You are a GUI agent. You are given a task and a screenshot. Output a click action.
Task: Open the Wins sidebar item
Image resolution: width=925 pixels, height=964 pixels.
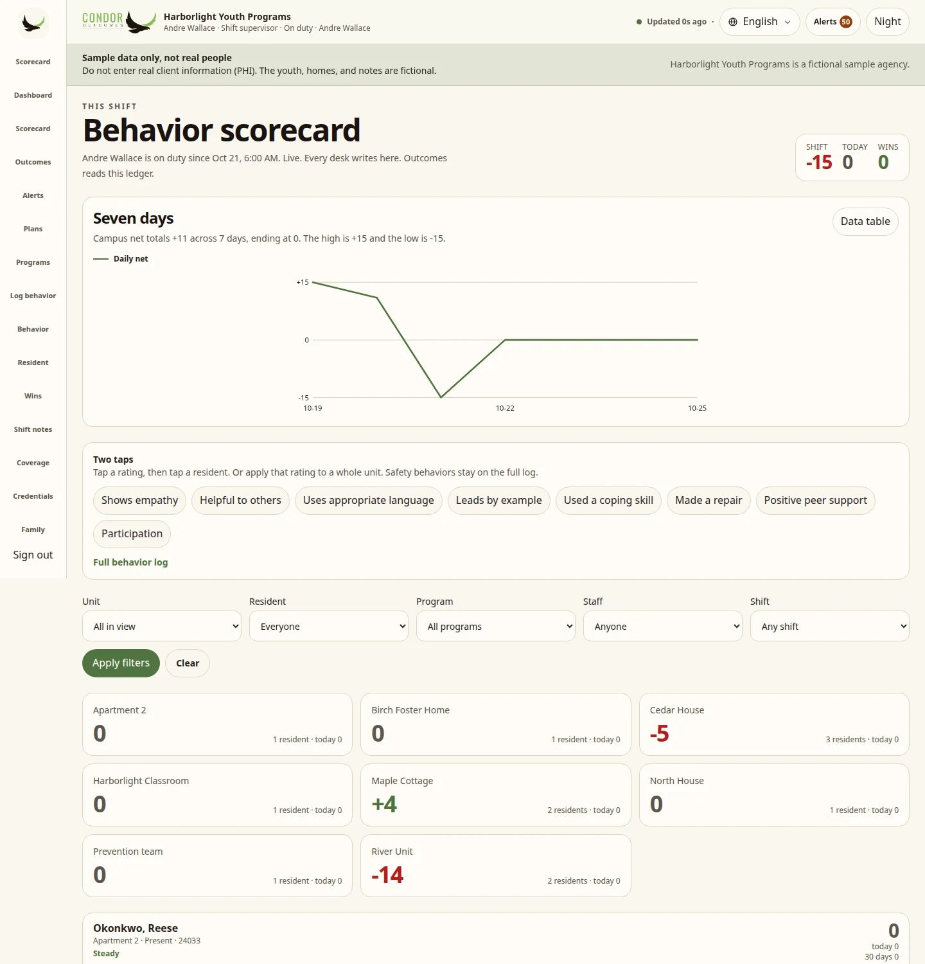point(33,396)
